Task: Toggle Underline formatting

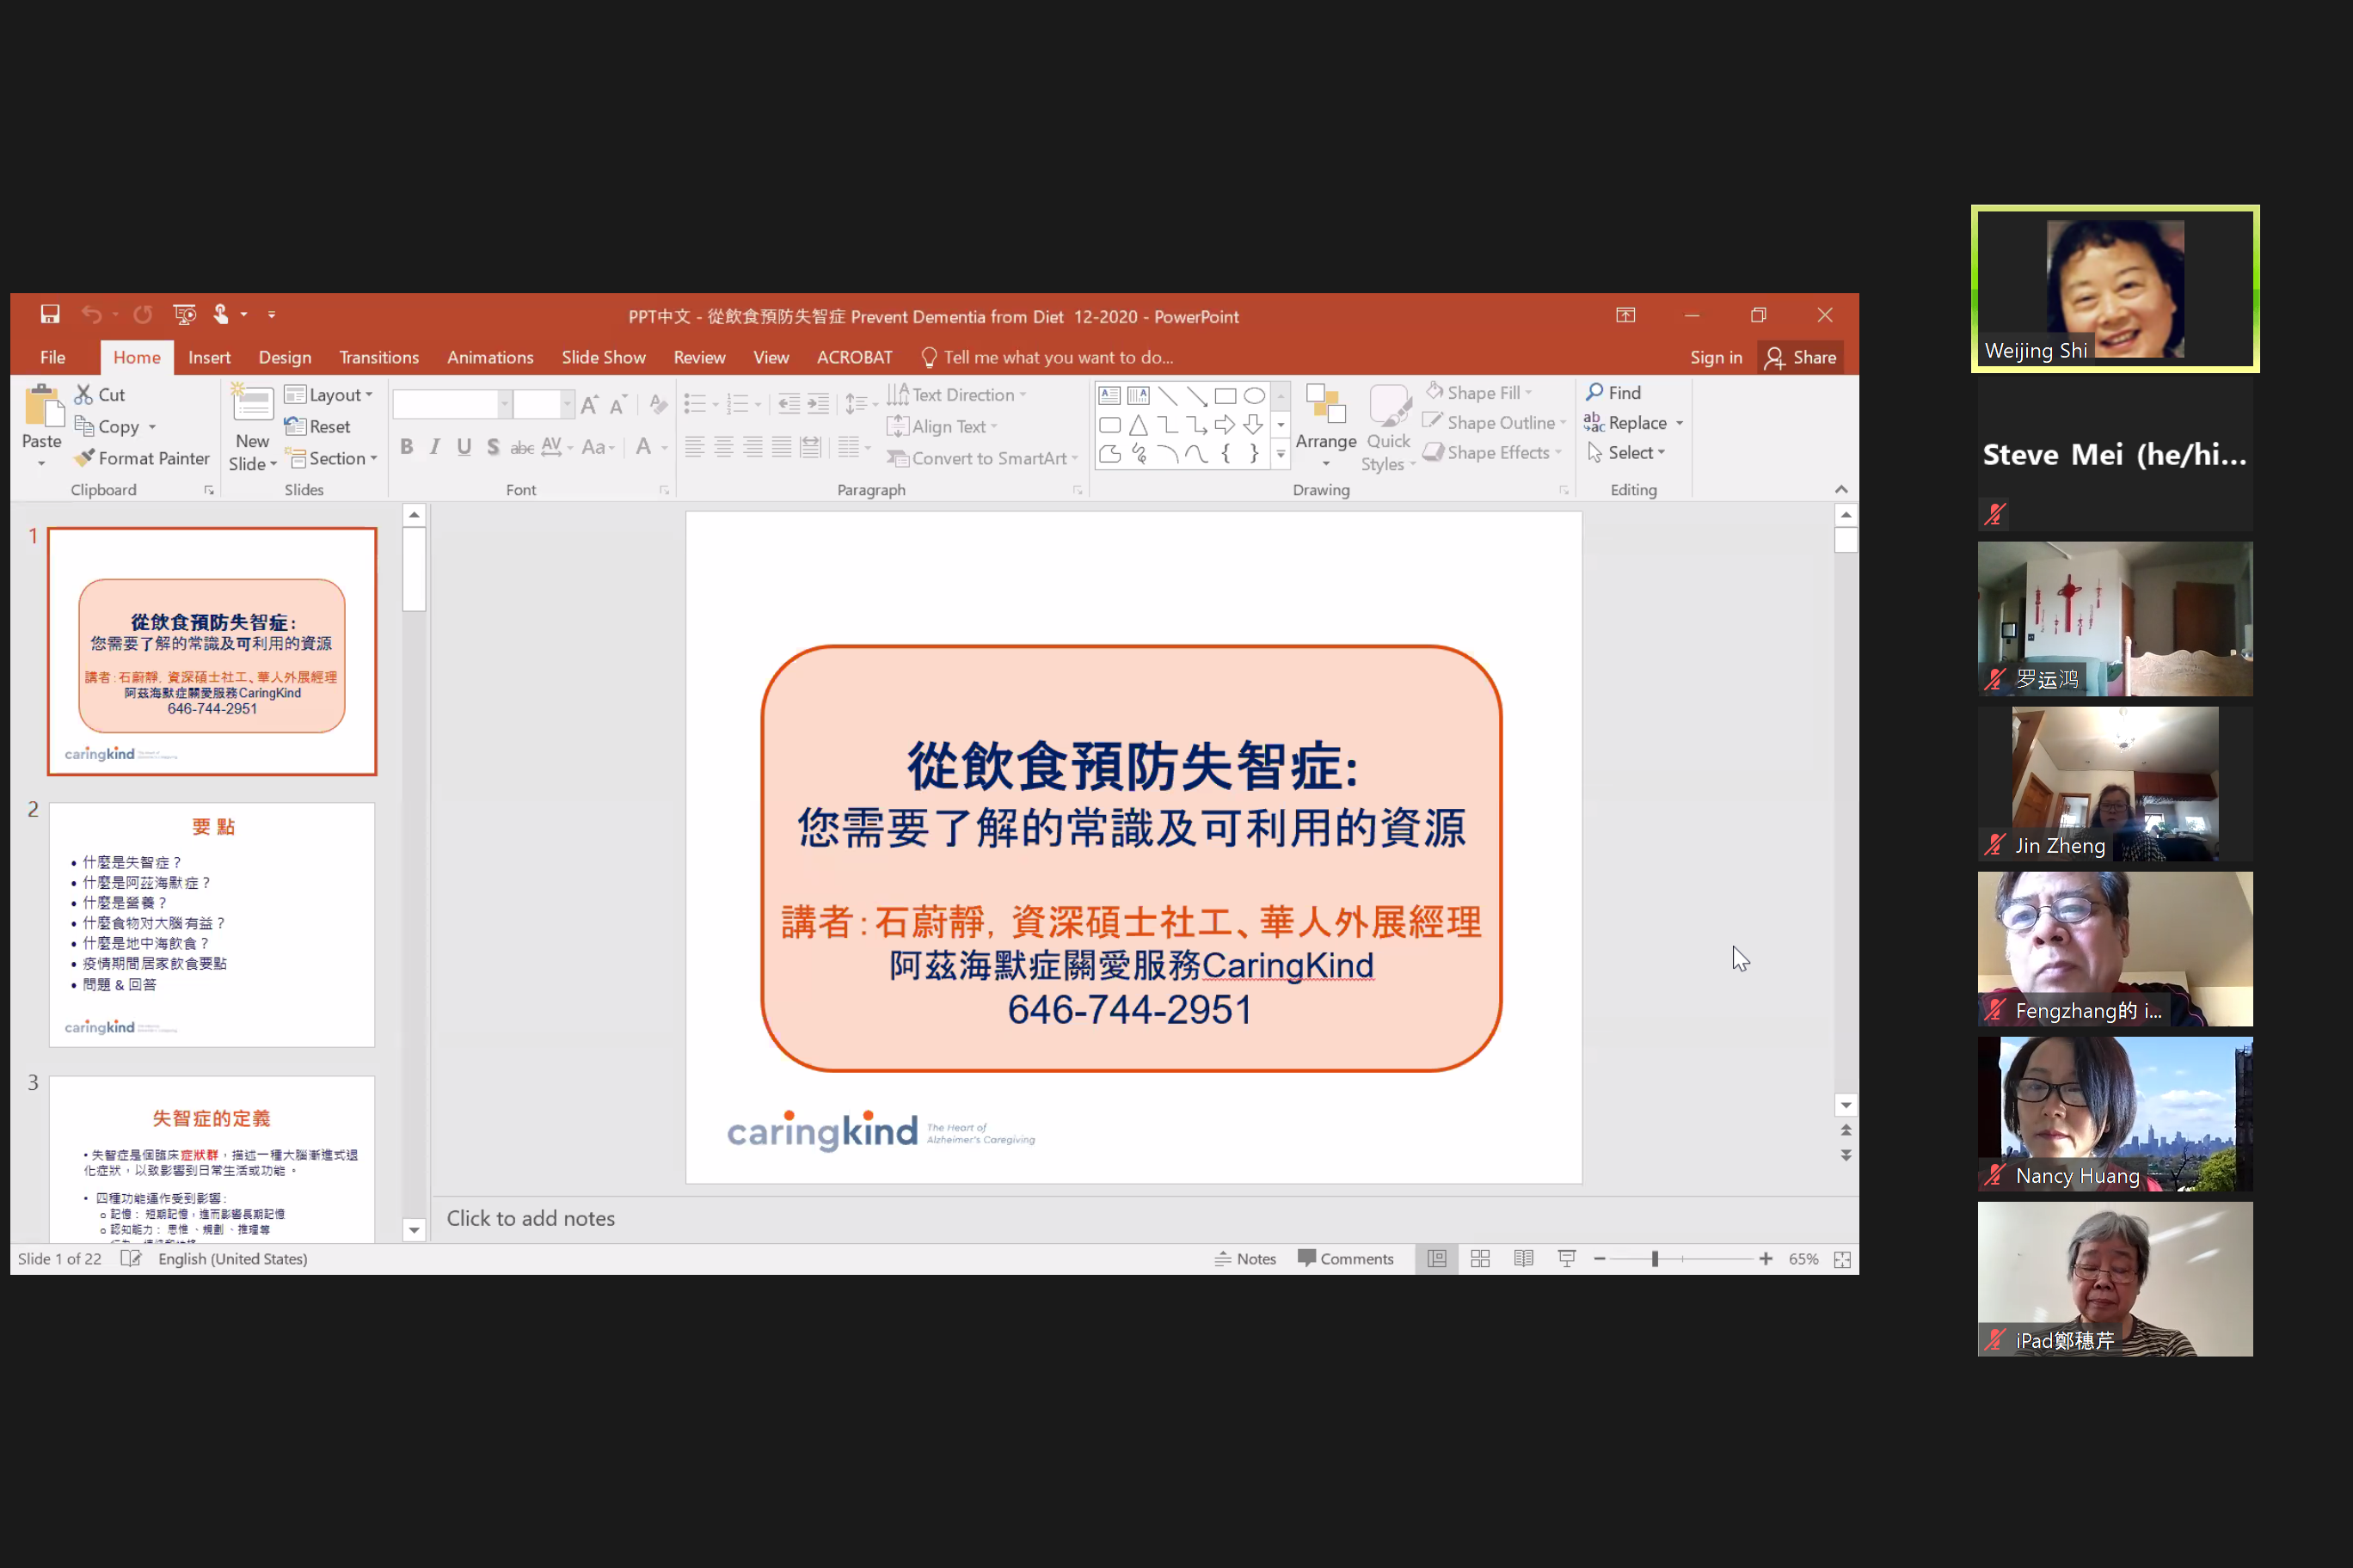Action: tap(464, 447)
